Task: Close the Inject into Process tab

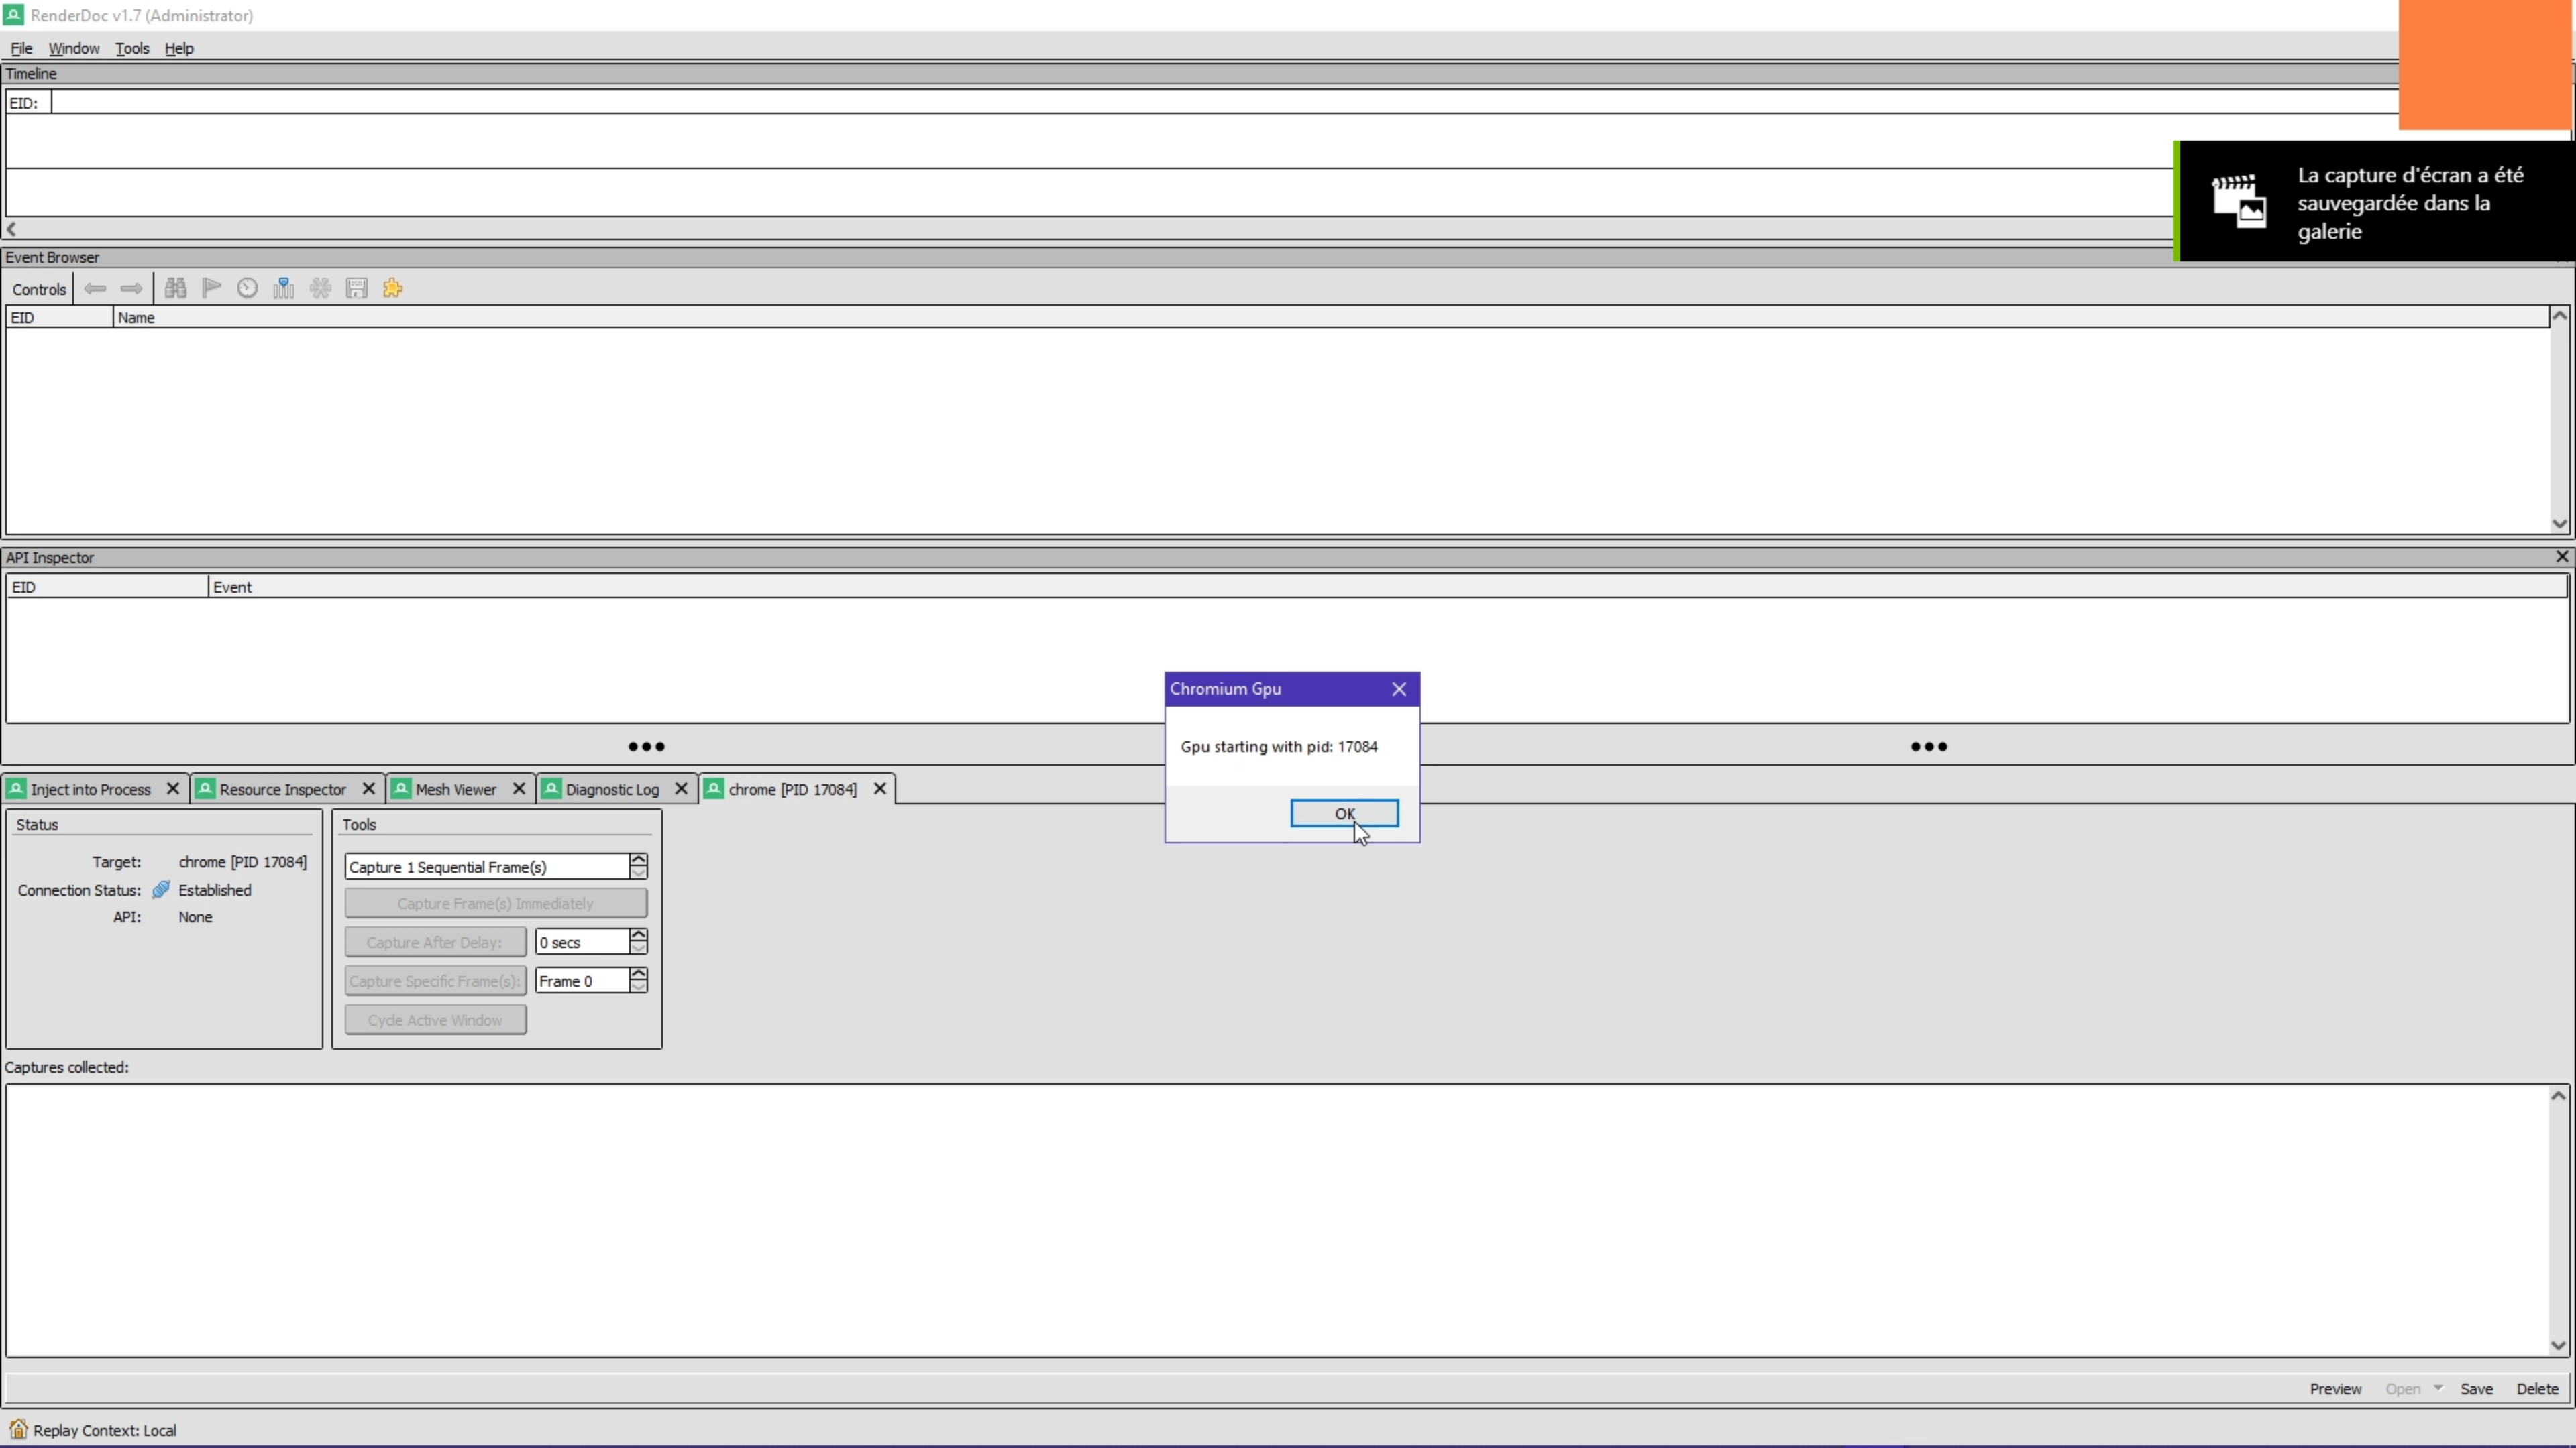Action: coord(172,788)
